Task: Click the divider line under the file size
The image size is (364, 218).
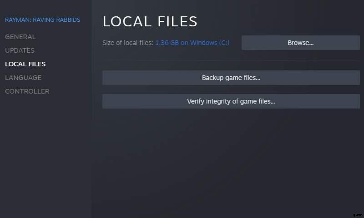Action: coord(231,60)
